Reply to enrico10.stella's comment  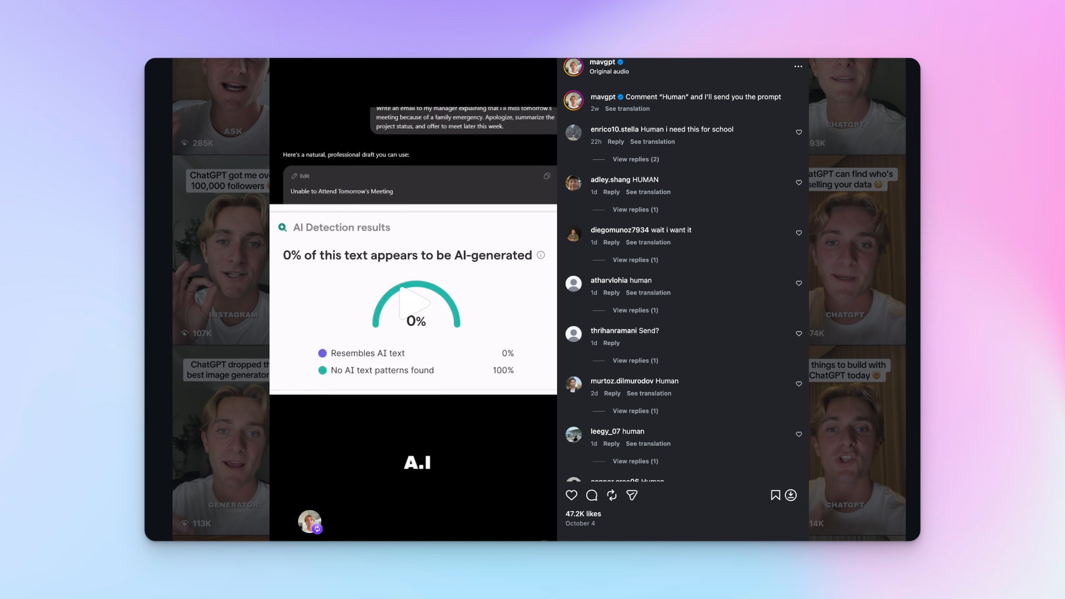click(616, 142)
